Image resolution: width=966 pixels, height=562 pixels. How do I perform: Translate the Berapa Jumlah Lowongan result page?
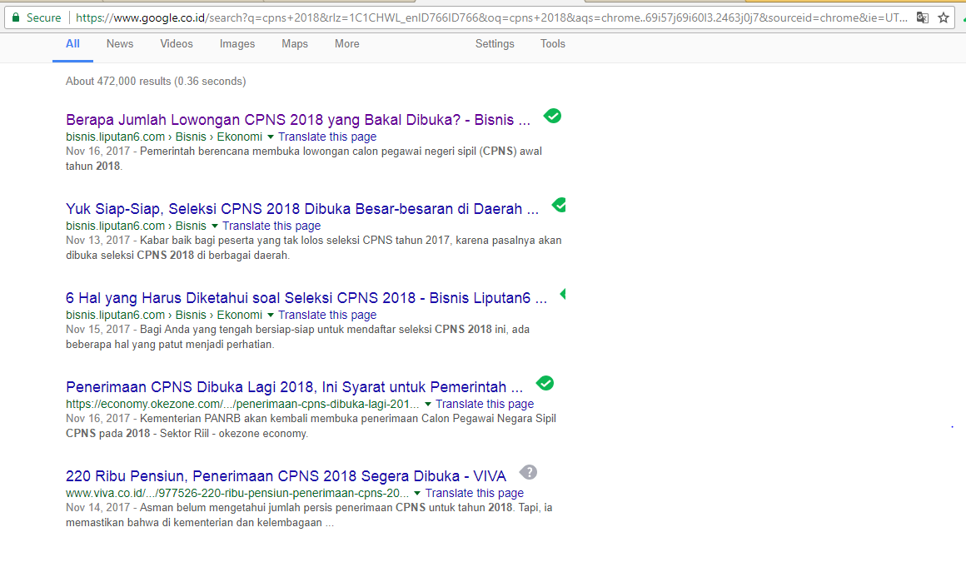pos(327,137)
